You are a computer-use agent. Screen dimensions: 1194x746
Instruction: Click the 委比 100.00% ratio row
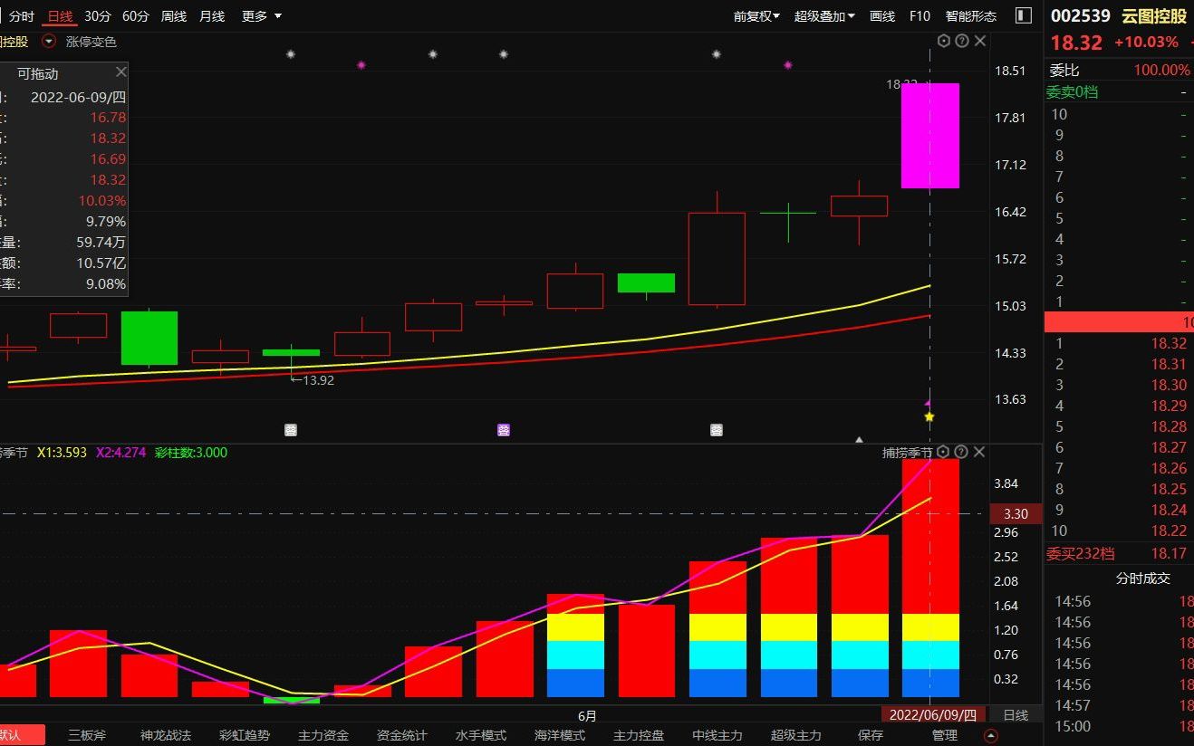(x=1119, y=70)
